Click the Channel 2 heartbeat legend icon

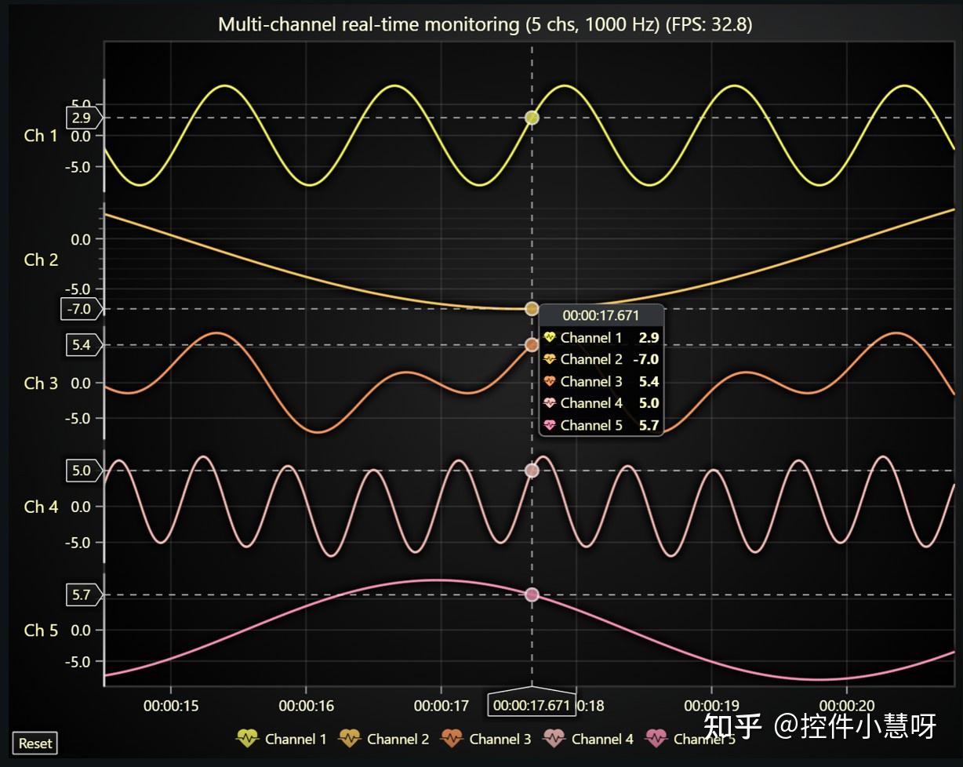351,738
